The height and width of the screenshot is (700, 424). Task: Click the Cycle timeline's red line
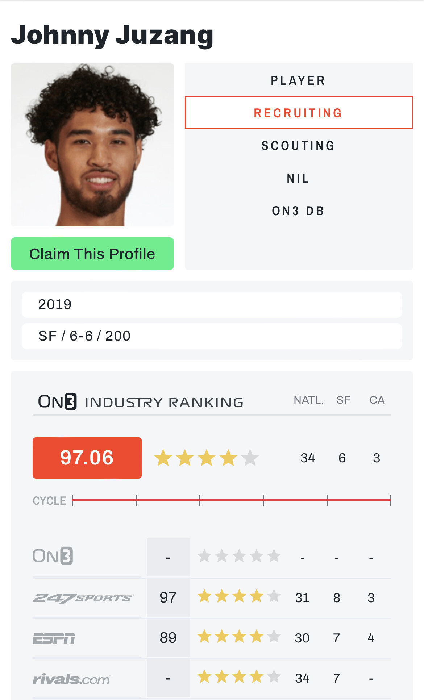pos(232,500)
